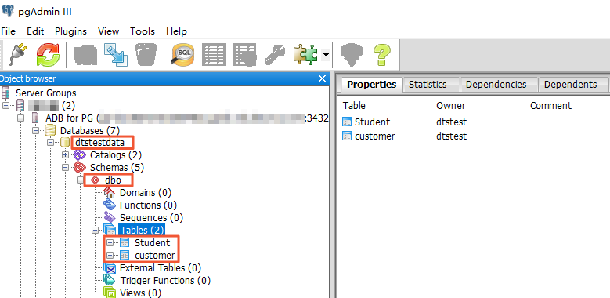610x298 pixels.
Task: Open the SQL query tool
Action: [182, 55]
